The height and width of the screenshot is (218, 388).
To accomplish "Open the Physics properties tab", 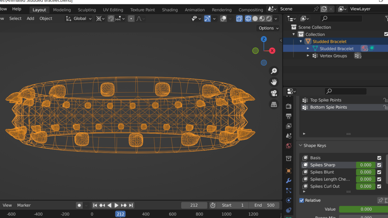I will (288, 200).
